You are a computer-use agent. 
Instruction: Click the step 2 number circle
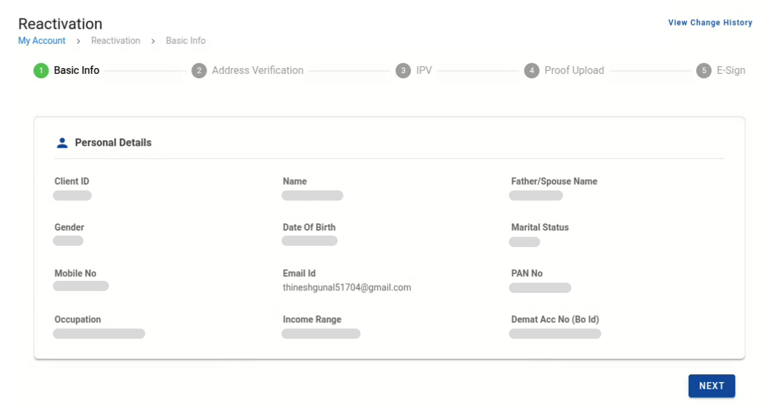pyautogui.click(x=199, y=71)
